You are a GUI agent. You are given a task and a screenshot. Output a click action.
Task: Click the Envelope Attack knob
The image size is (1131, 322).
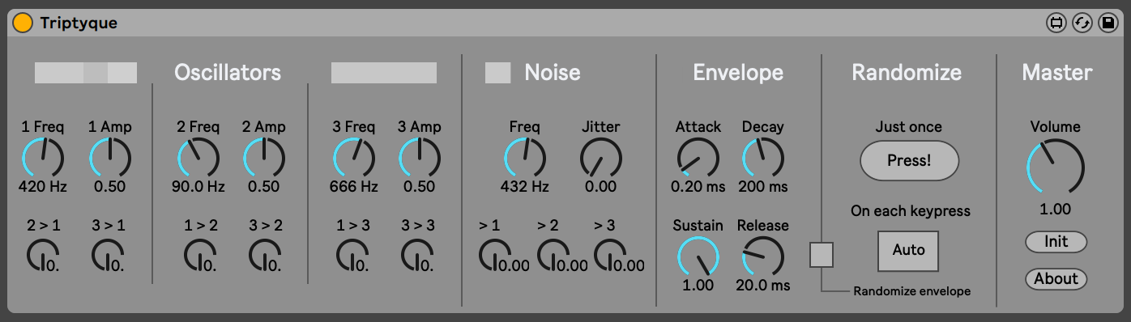(698, 157)
